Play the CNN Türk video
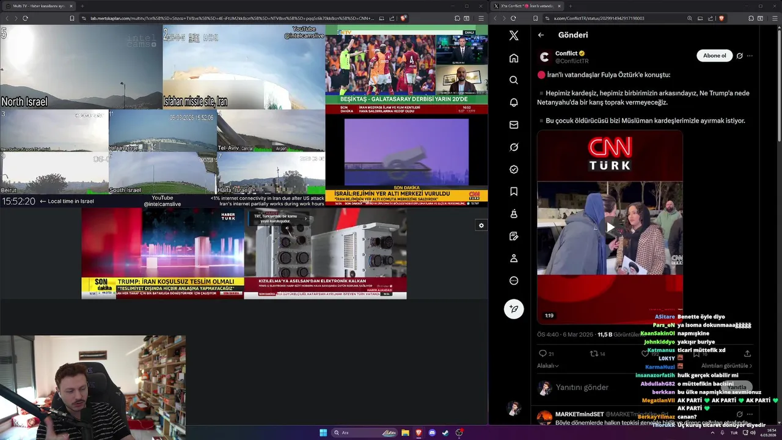This screenshot has width=782, height=440. click(610, 227)
